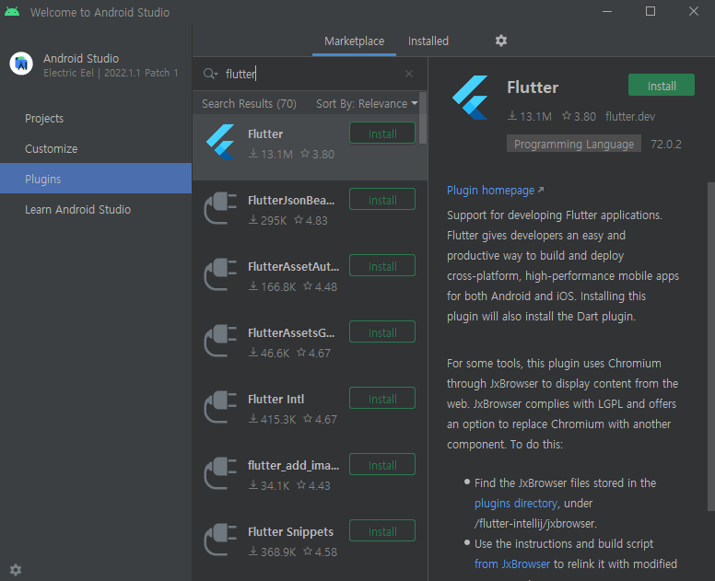
Task: Click the search magnifier icon
Action: (210, 74)
